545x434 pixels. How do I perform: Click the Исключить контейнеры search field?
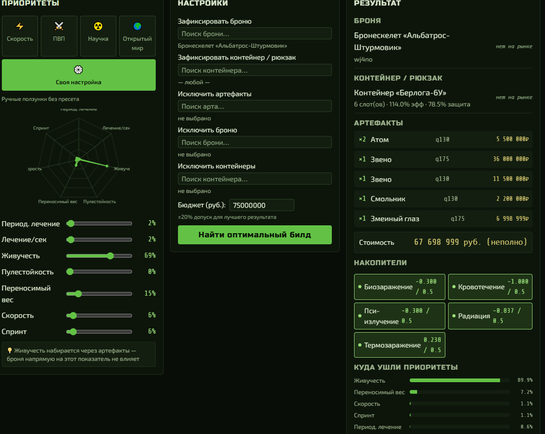click(x=255, y=179)
